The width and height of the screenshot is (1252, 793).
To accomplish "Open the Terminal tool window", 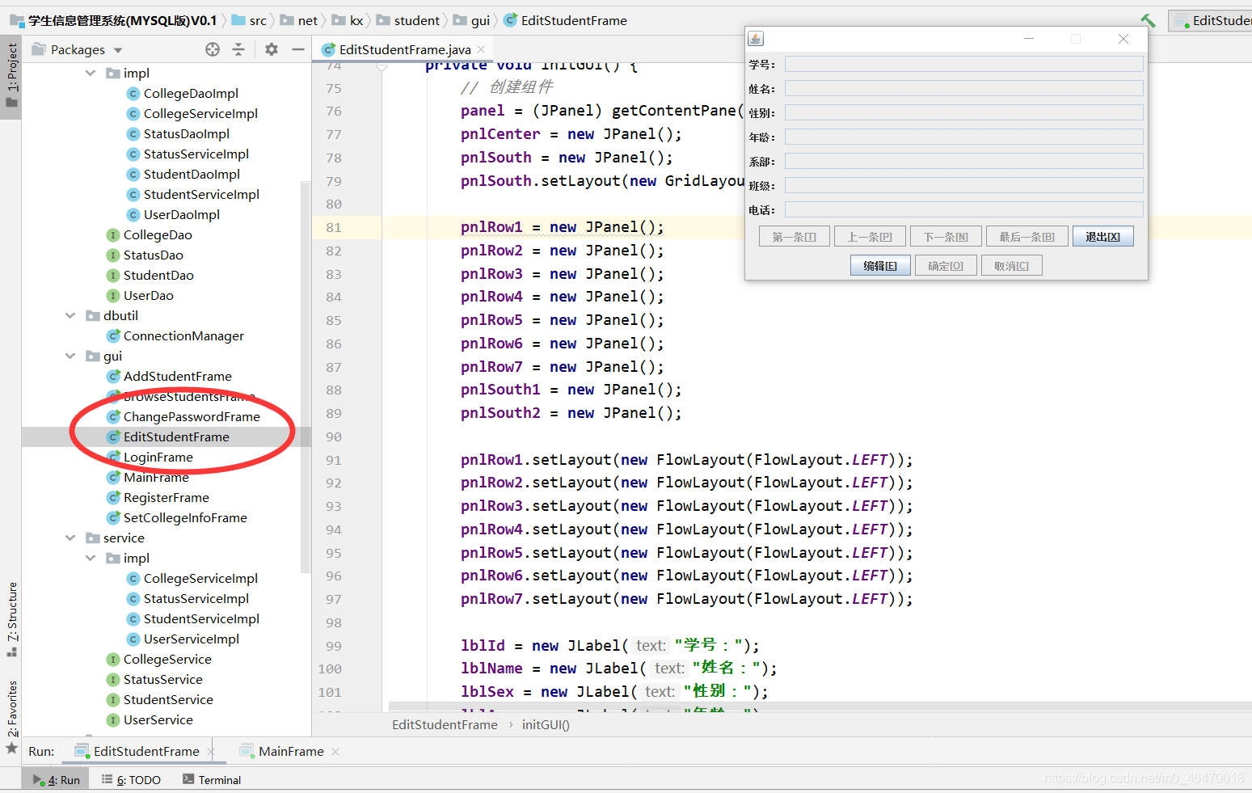I will [x=212, y=779].
